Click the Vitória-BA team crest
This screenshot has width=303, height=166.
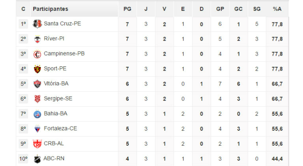pyautogui.click(x=37, y=84)
